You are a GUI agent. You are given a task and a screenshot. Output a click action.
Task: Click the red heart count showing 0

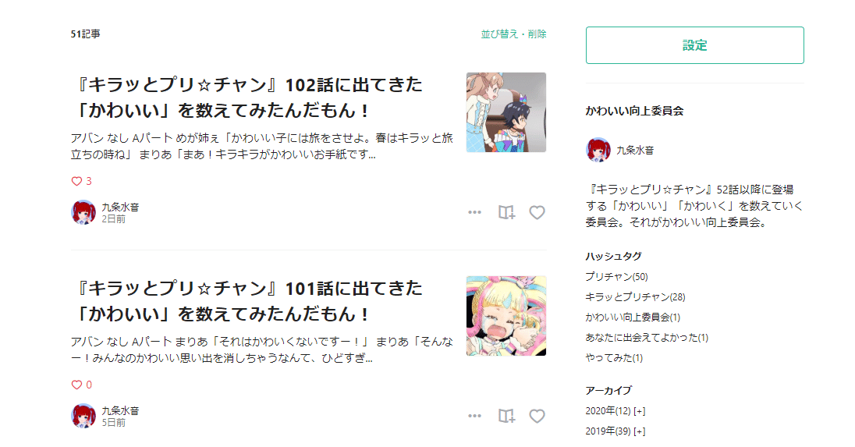(82, 385)
